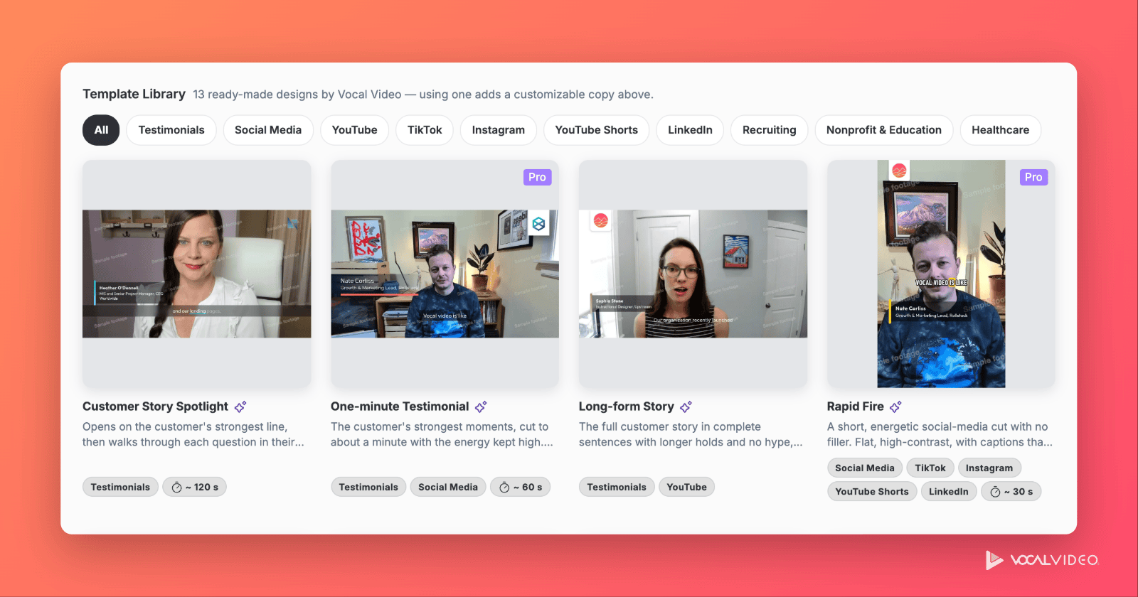Open Customer Story Spotlight thumbnail

click(x=197, y=274)
